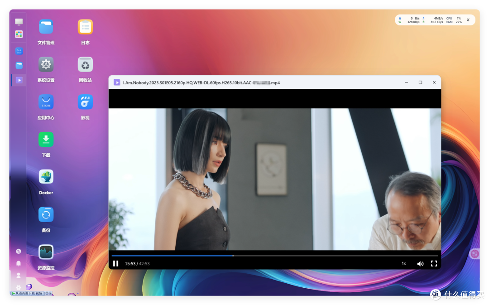Viewport: 489px width, 305px height.
Task: Pause the video playback
Action: point(116,263)
